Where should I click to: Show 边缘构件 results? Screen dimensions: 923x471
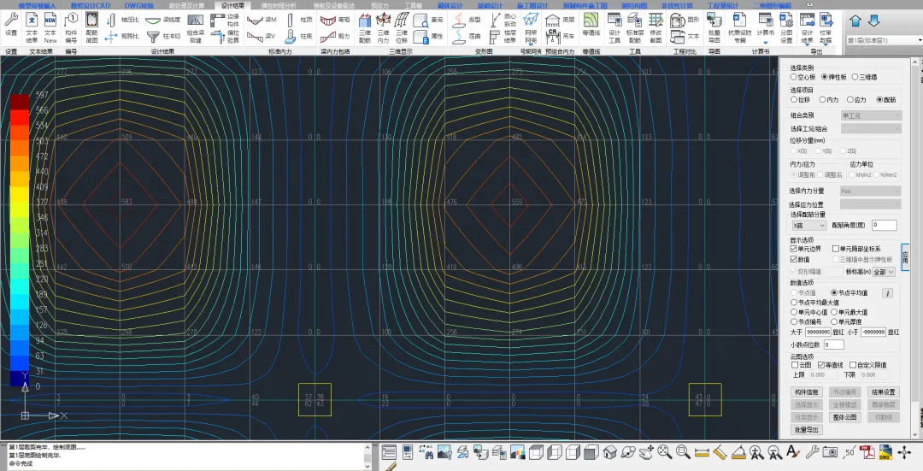tap(226, 20)
